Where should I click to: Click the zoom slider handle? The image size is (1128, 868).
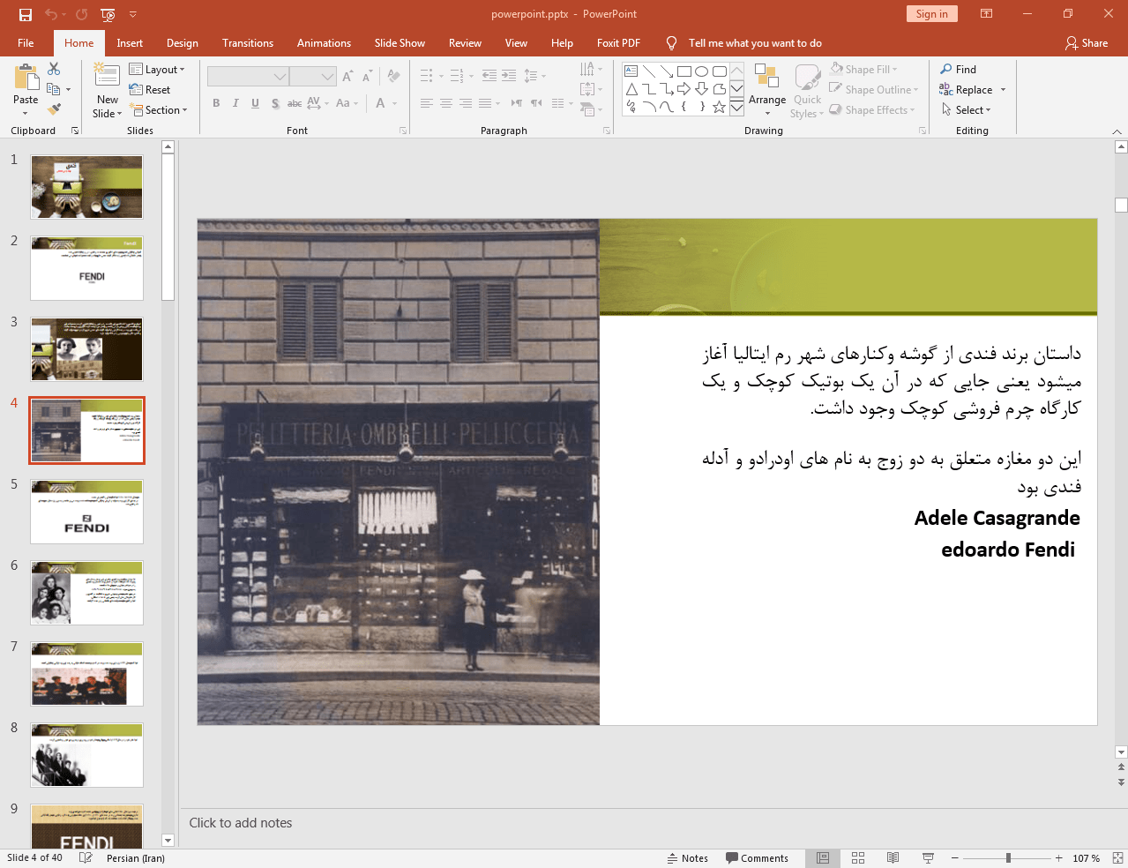(1008, 858)
